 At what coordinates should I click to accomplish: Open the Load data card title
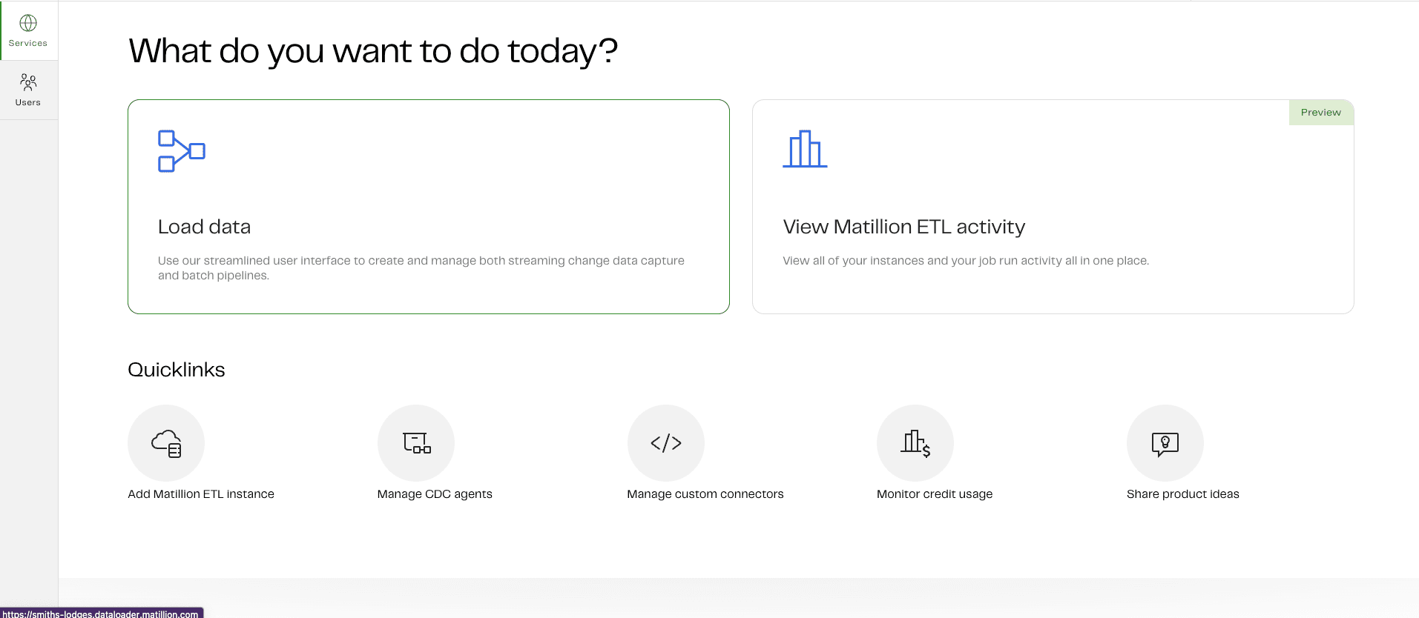(204, 227)
